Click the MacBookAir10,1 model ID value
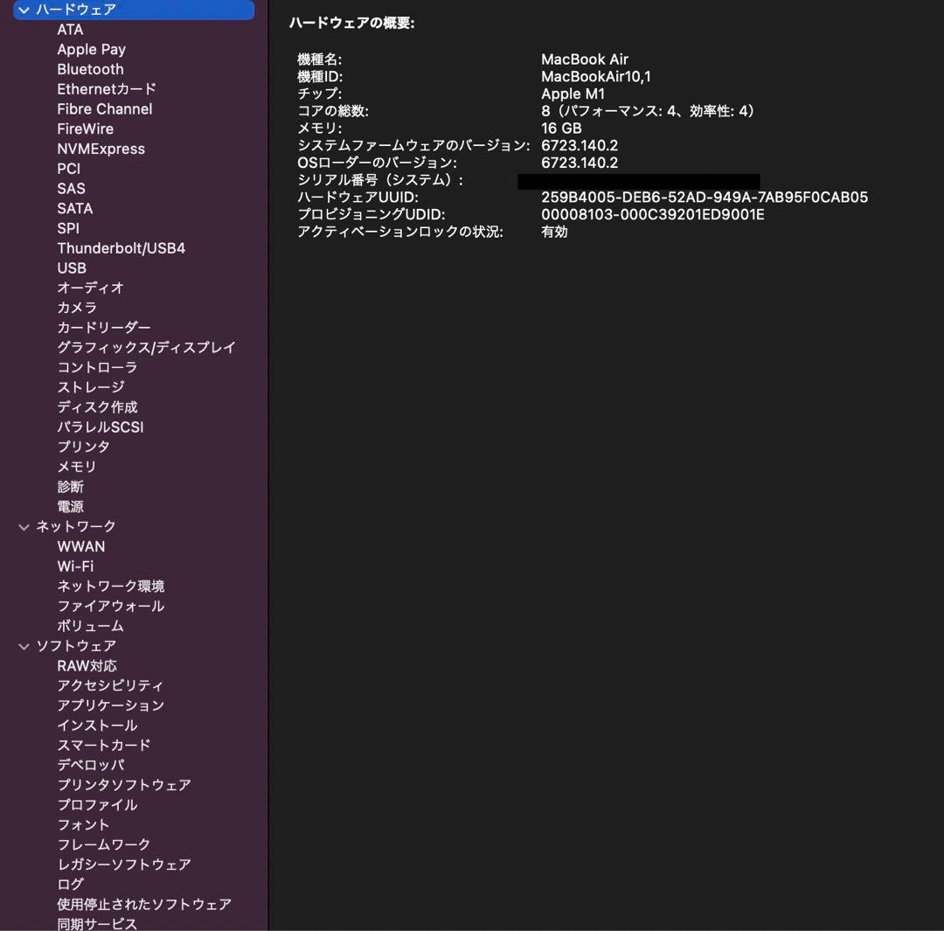Screen dimensions: 944x931 click(x=595, y=77)
